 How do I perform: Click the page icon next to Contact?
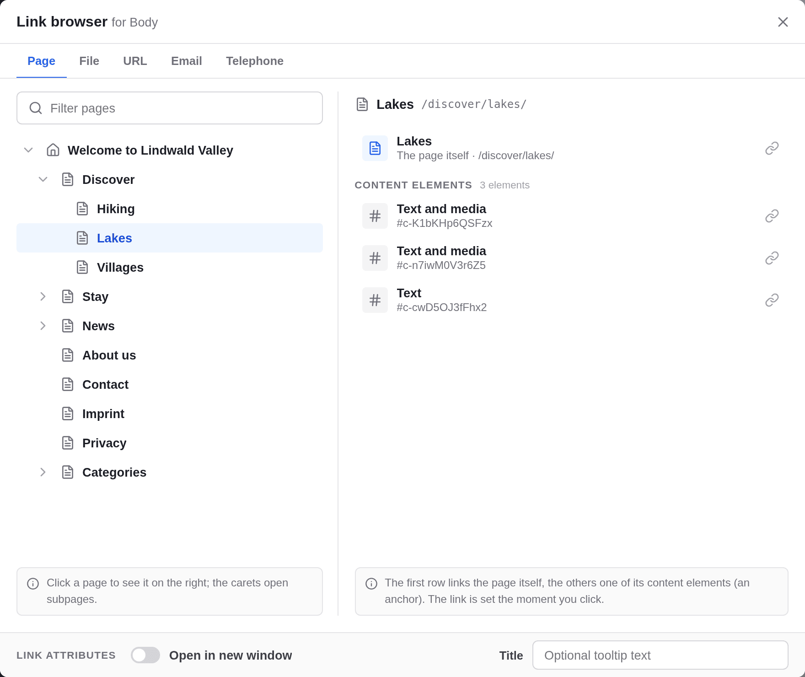click(68, 384)
